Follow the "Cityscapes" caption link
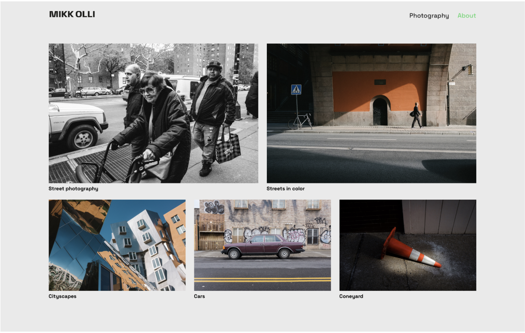 [x=63, y=296]
